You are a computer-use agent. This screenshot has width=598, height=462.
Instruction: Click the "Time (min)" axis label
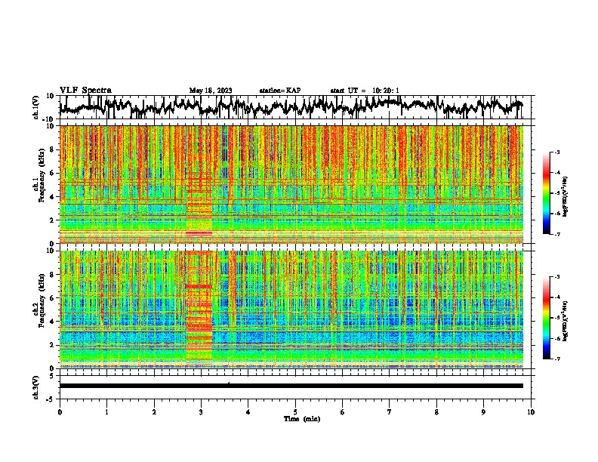302,419
